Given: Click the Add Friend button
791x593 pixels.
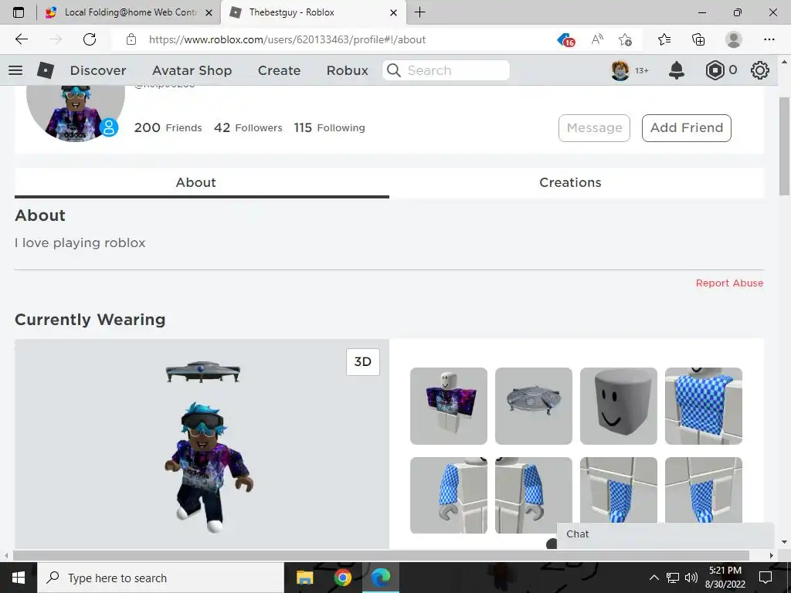Looking at the screenshot, I should click(x=687, y=128).
